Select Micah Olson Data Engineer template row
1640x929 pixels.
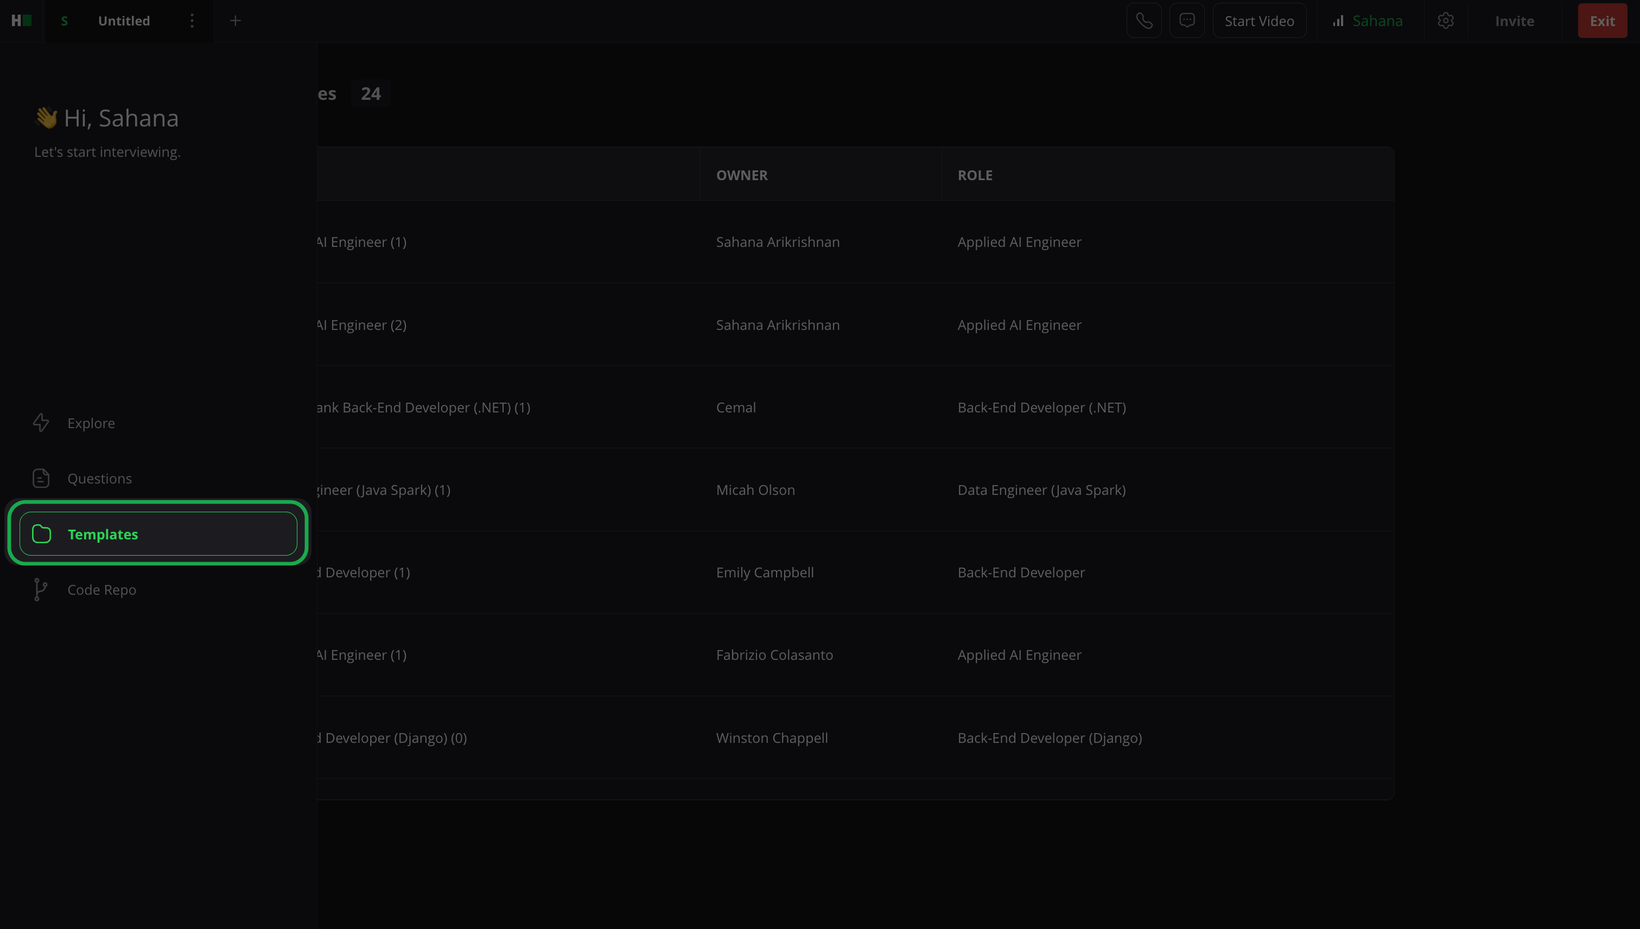click(x=755, y=490)
